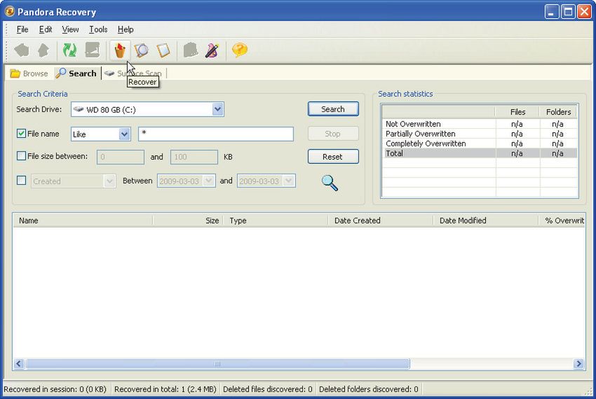Click the Recover toolbar icon
Viewport: 596px width, 399px height.
point(120,50)
